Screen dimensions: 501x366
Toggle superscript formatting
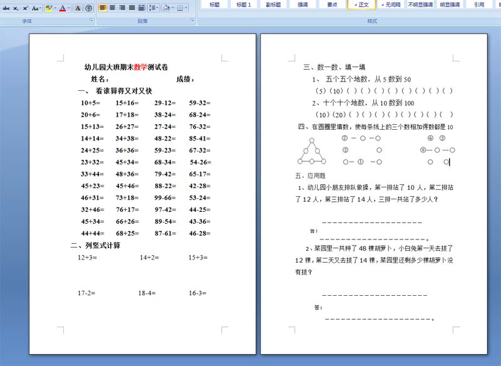[x=26, y=8]
